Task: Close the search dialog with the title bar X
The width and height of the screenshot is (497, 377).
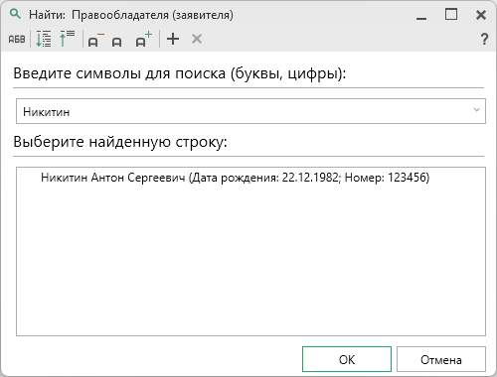Action: click(481, 15)
